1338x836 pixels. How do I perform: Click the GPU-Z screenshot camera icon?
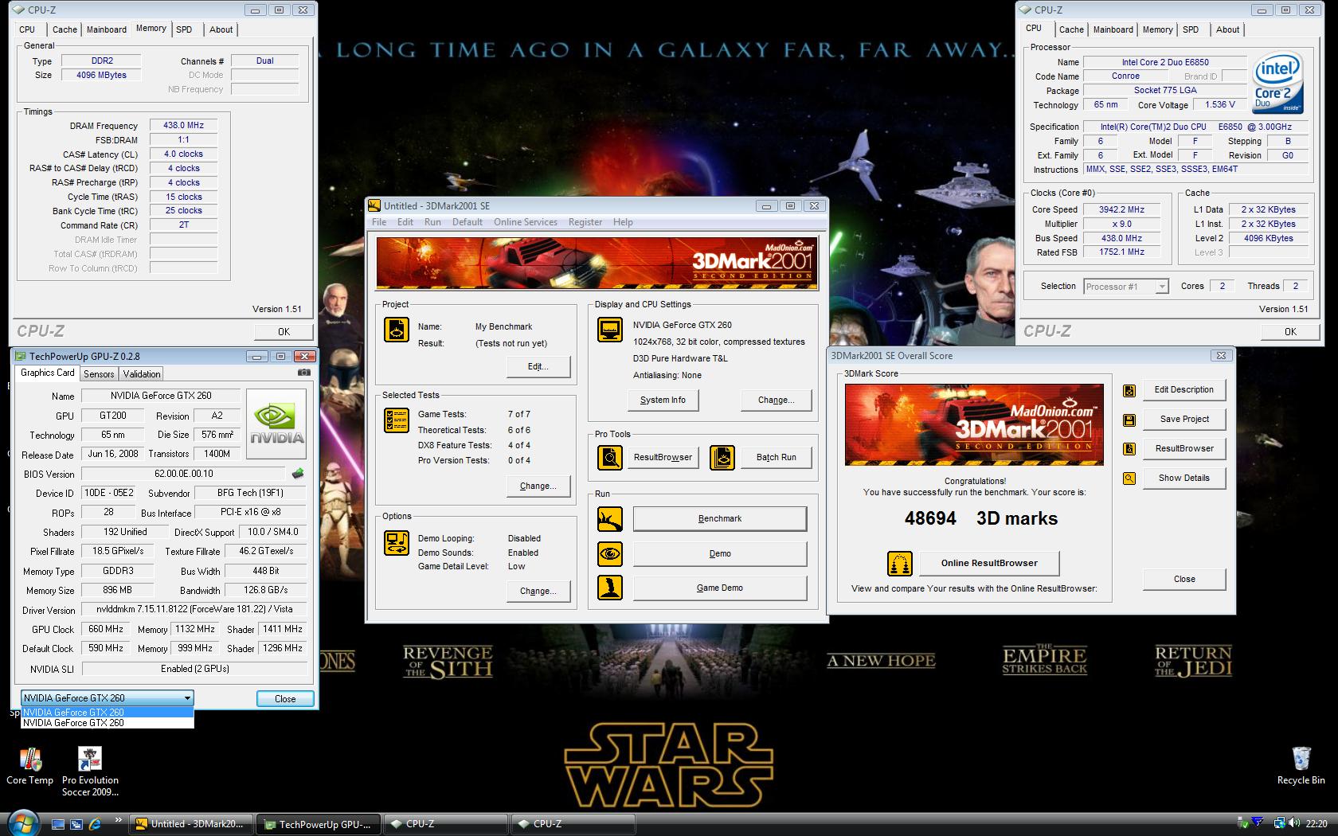point(303,372)
